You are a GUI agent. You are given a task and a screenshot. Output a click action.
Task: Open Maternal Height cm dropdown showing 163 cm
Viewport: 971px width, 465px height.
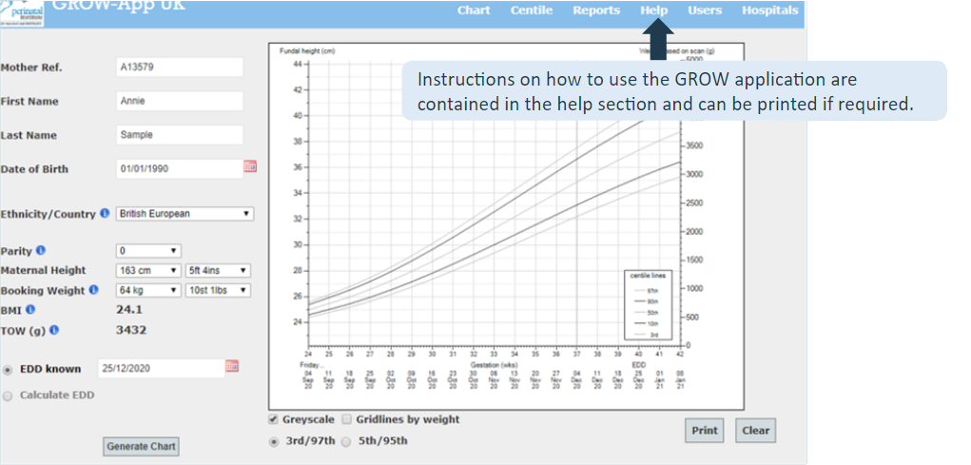point(148,271)
